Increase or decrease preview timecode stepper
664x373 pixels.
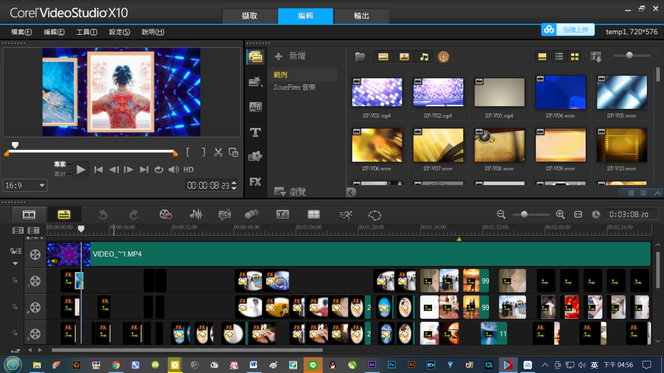[x=234, y=185]
